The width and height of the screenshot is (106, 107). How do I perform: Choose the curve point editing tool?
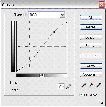point(61,86)
